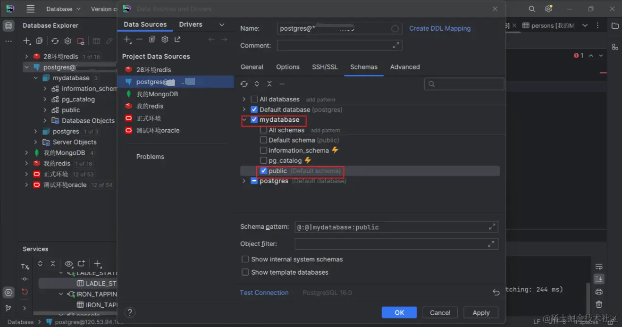Open the General tab
The height and width of the screenshot is (327, 622).
252,67
